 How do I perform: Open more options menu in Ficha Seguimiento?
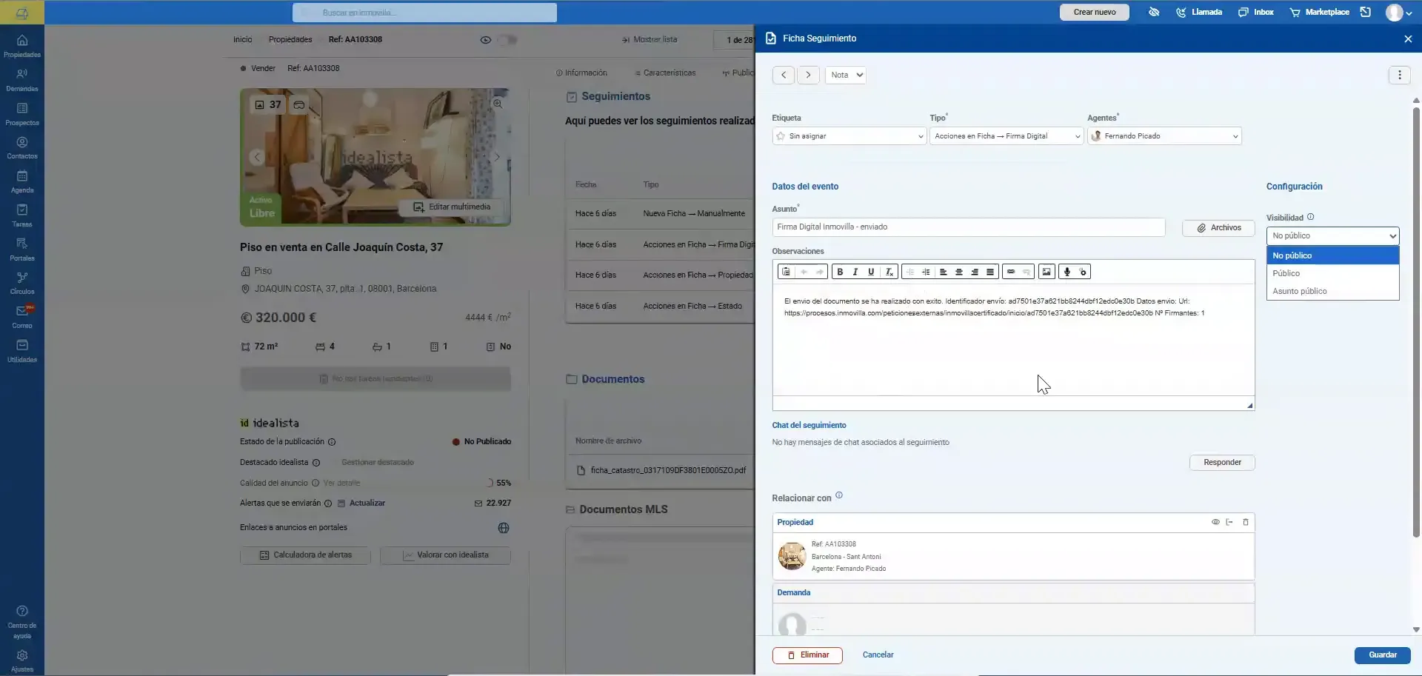point(1399,75)
